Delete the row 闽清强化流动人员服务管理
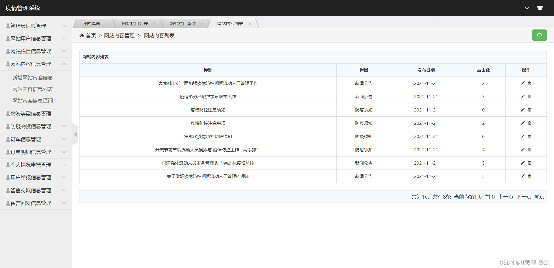Viewport: 554px width, 268px height. point(530,163)
